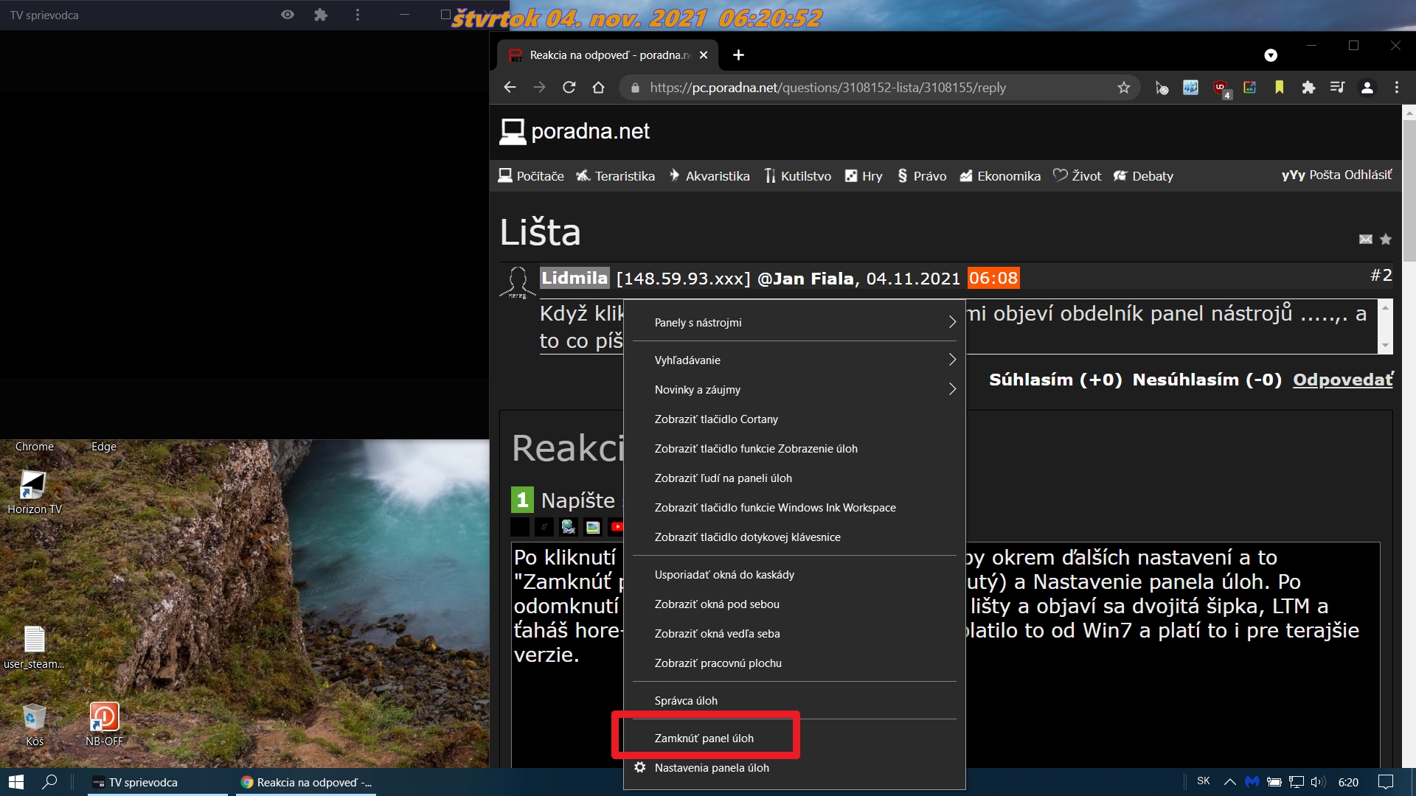This screenshot has height=796, width=1416.
Task: Click Súhlasím (+0) vote link
Action: 1055,380
